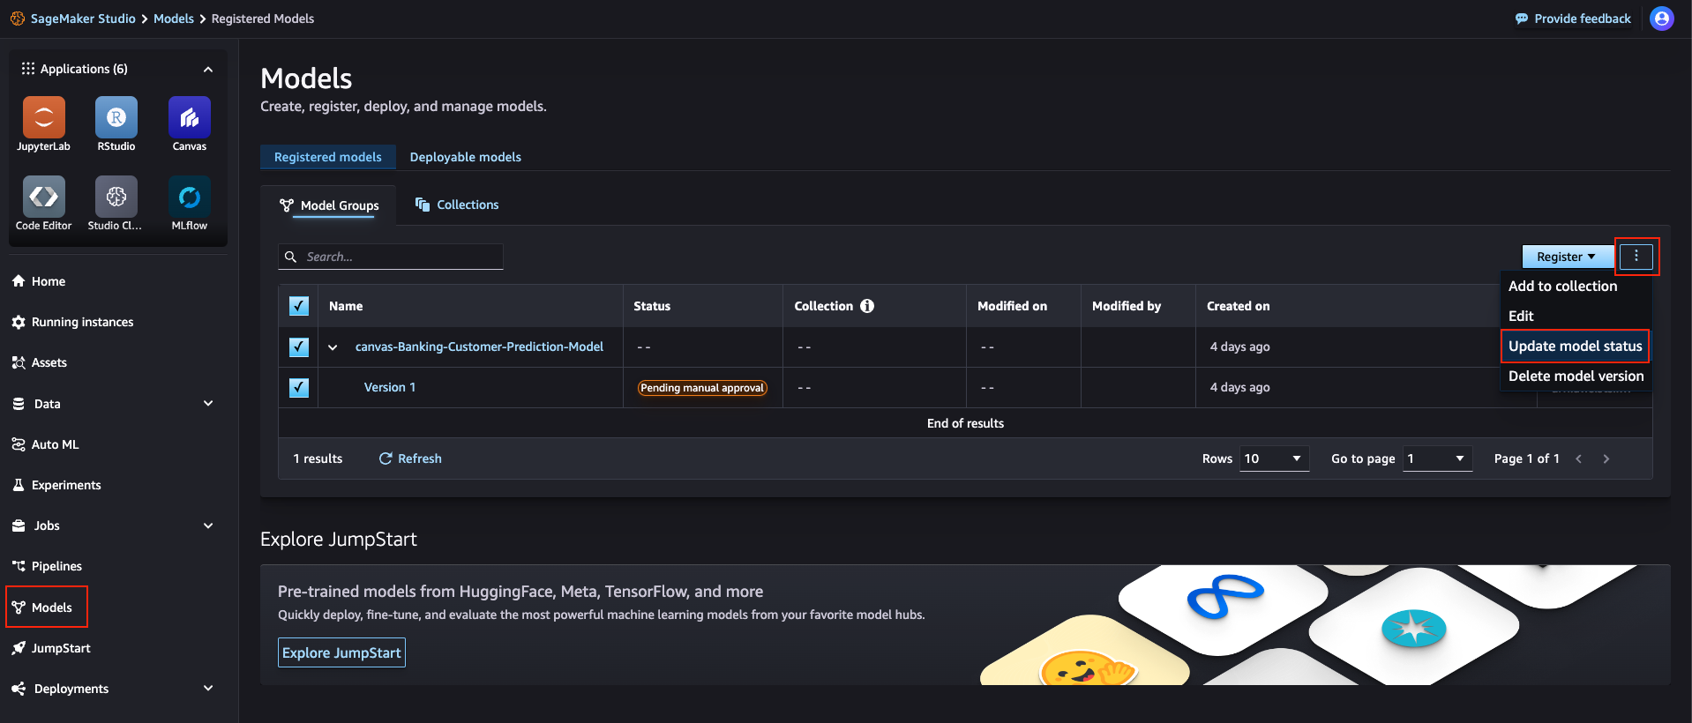
Task: Click the three-dot more actions button
Action: 1636,257
